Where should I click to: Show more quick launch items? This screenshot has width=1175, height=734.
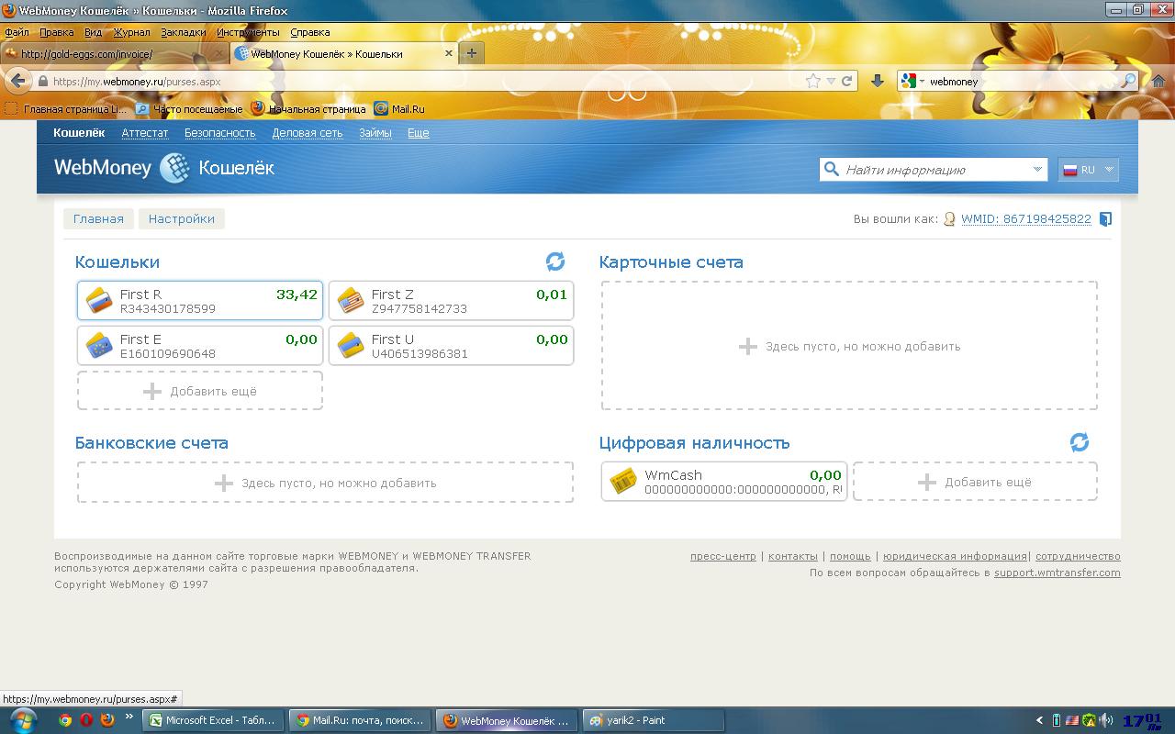[129, 717]
